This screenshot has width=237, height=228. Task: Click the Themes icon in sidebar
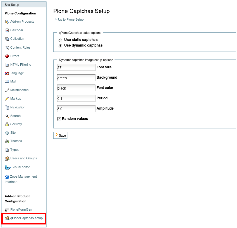(x=7, y=141)
